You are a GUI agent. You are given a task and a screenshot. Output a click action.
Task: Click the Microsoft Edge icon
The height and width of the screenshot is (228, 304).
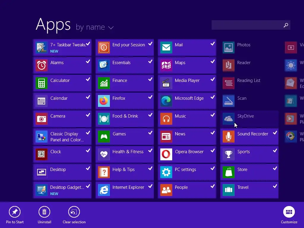coord(166,101)
